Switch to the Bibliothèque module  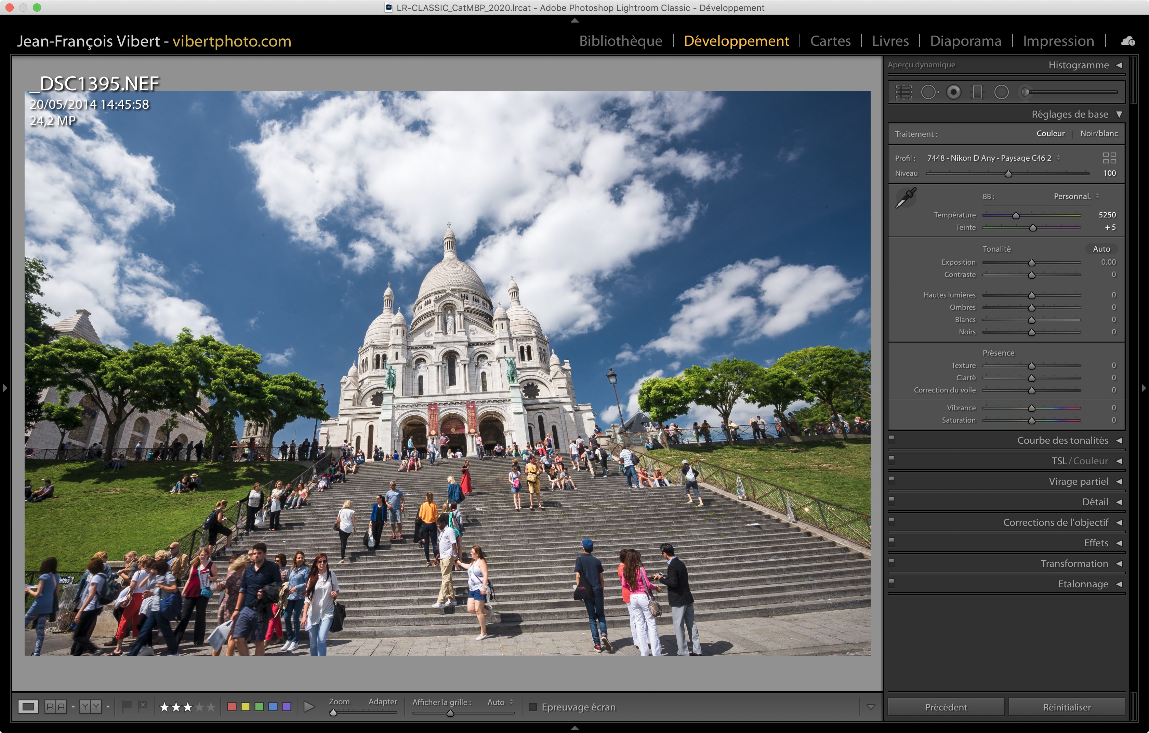pos(620,41)
